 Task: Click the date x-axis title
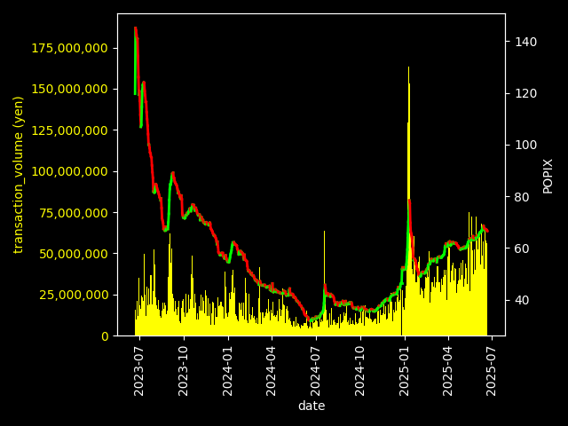tap(312, 406)
